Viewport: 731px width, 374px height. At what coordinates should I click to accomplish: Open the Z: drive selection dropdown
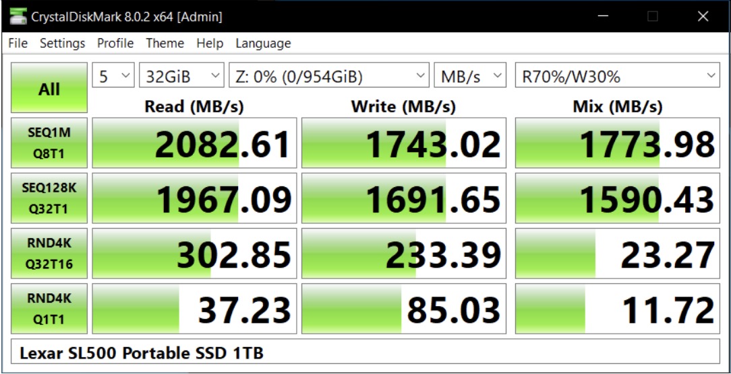pyautogui.click(x=328, y=75)
